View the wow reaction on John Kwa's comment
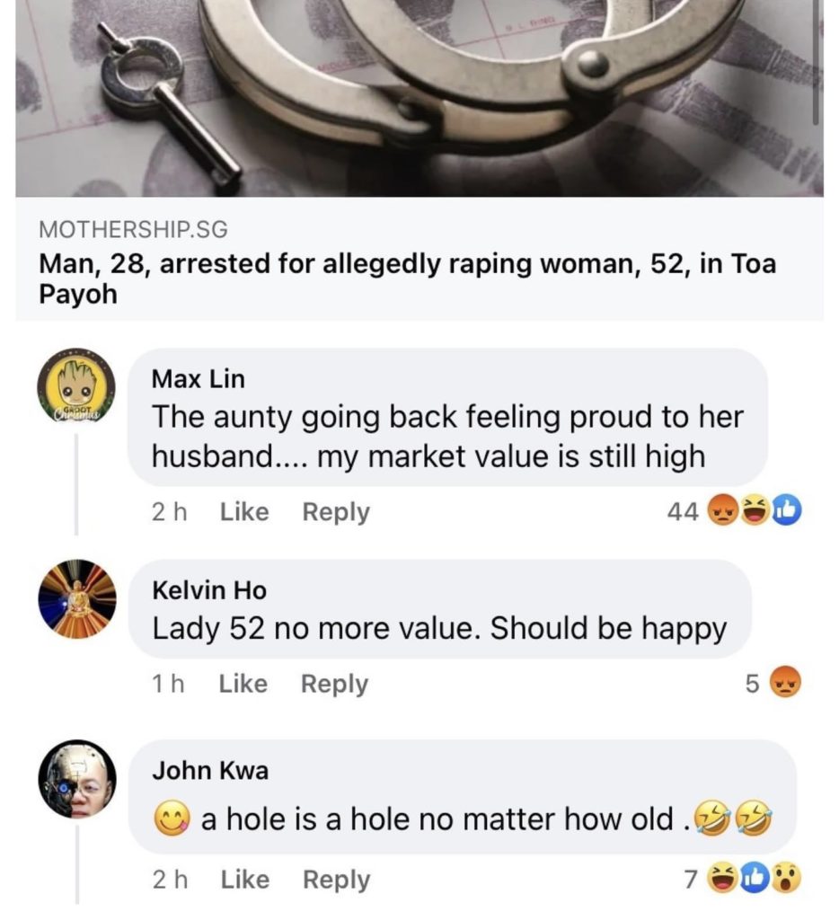 point(786,879)
